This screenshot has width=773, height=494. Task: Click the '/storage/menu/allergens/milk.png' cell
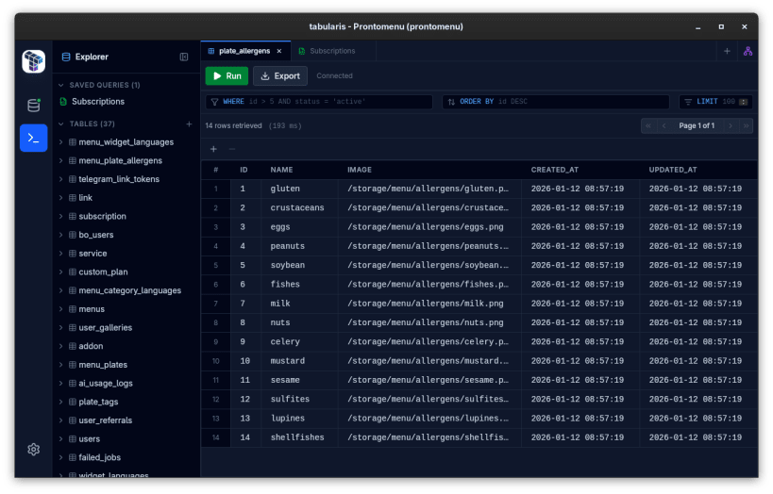[429, 304]
